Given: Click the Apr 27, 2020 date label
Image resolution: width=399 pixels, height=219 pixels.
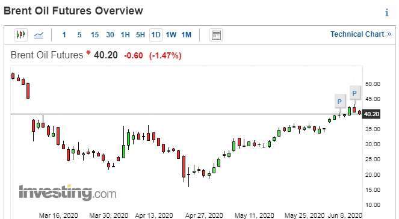Looking at the screenshot, I should (x=204, y=216).
